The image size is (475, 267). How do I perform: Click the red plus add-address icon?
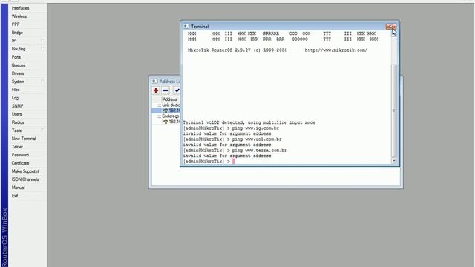[156, 90]
